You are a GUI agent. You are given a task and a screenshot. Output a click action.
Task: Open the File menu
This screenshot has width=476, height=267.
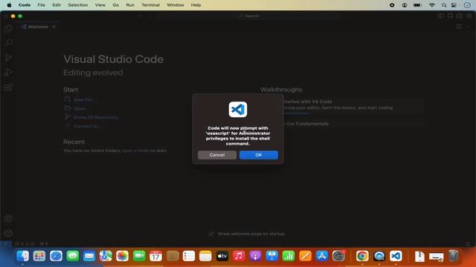42,5
